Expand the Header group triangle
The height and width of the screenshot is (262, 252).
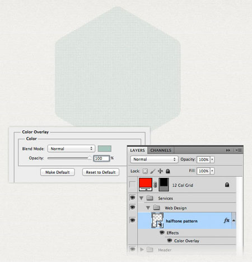[142, 250]
